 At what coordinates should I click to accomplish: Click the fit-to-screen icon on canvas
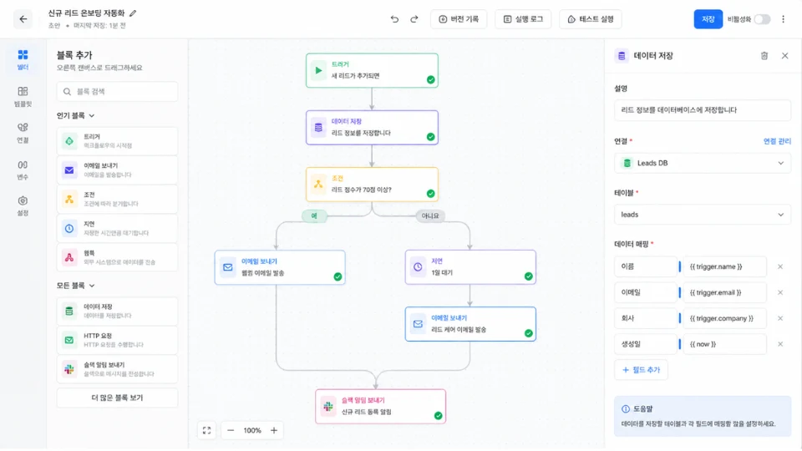coord(206,431)
